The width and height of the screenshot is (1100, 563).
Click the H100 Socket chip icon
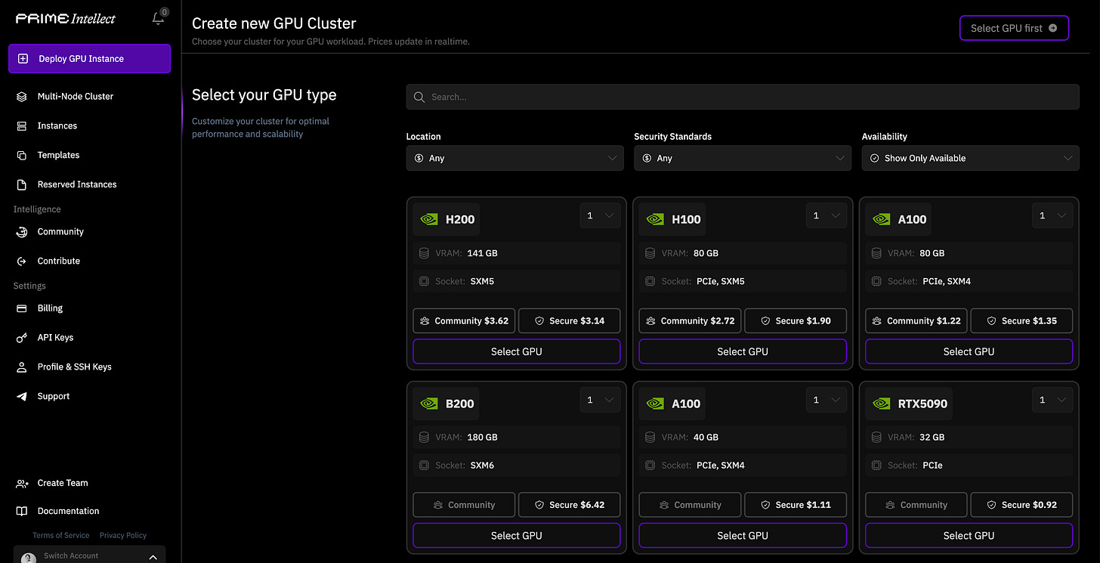click(650, 281)
